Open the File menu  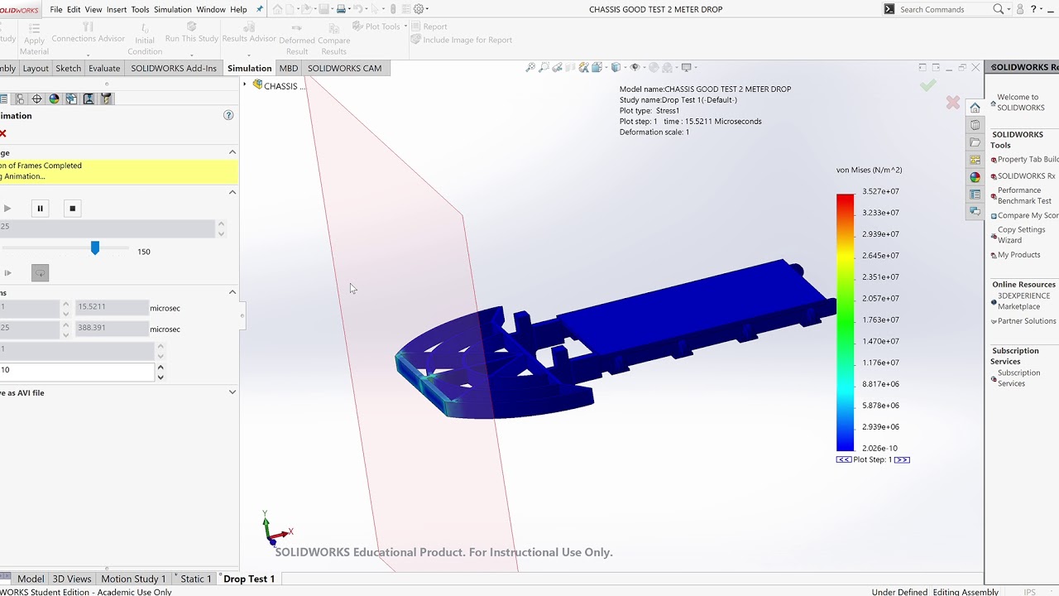pos(56,9)
